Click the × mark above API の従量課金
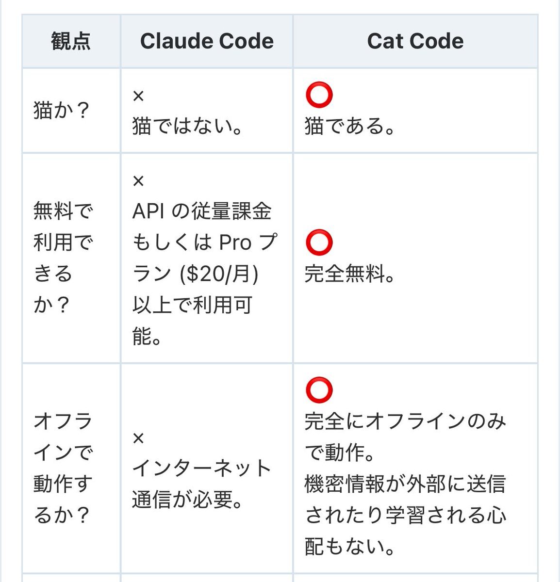 click(138, 181)
